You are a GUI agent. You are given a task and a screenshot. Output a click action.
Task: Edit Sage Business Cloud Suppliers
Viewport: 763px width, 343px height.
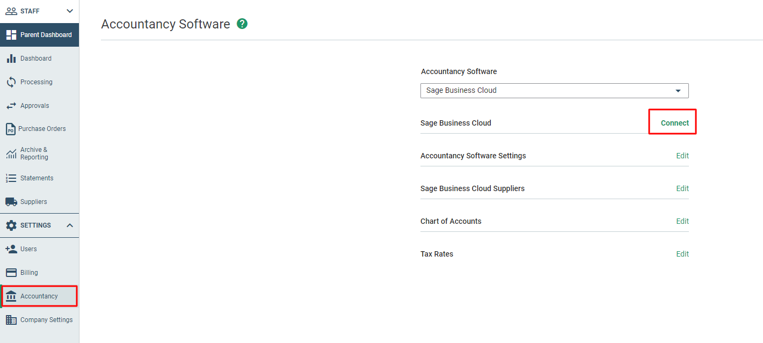click(682, 188)
